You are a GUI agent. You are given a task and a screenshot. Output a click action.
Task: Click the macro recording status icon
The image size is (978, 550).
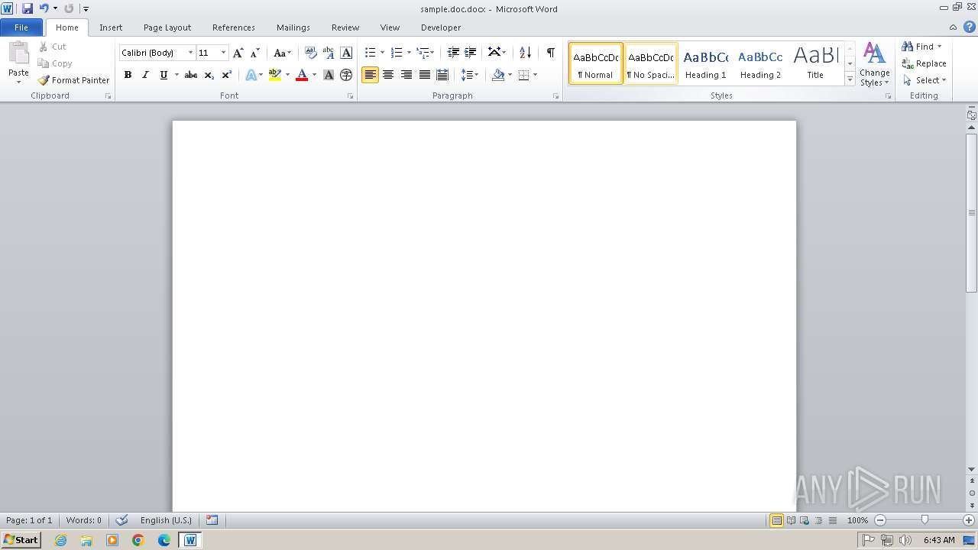pyautogui.click(x=212, y=520)
